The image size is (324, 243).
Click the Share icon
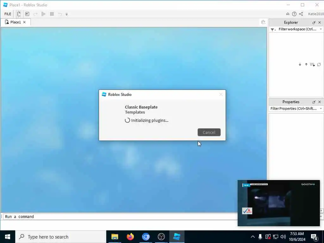click(301, 14)
